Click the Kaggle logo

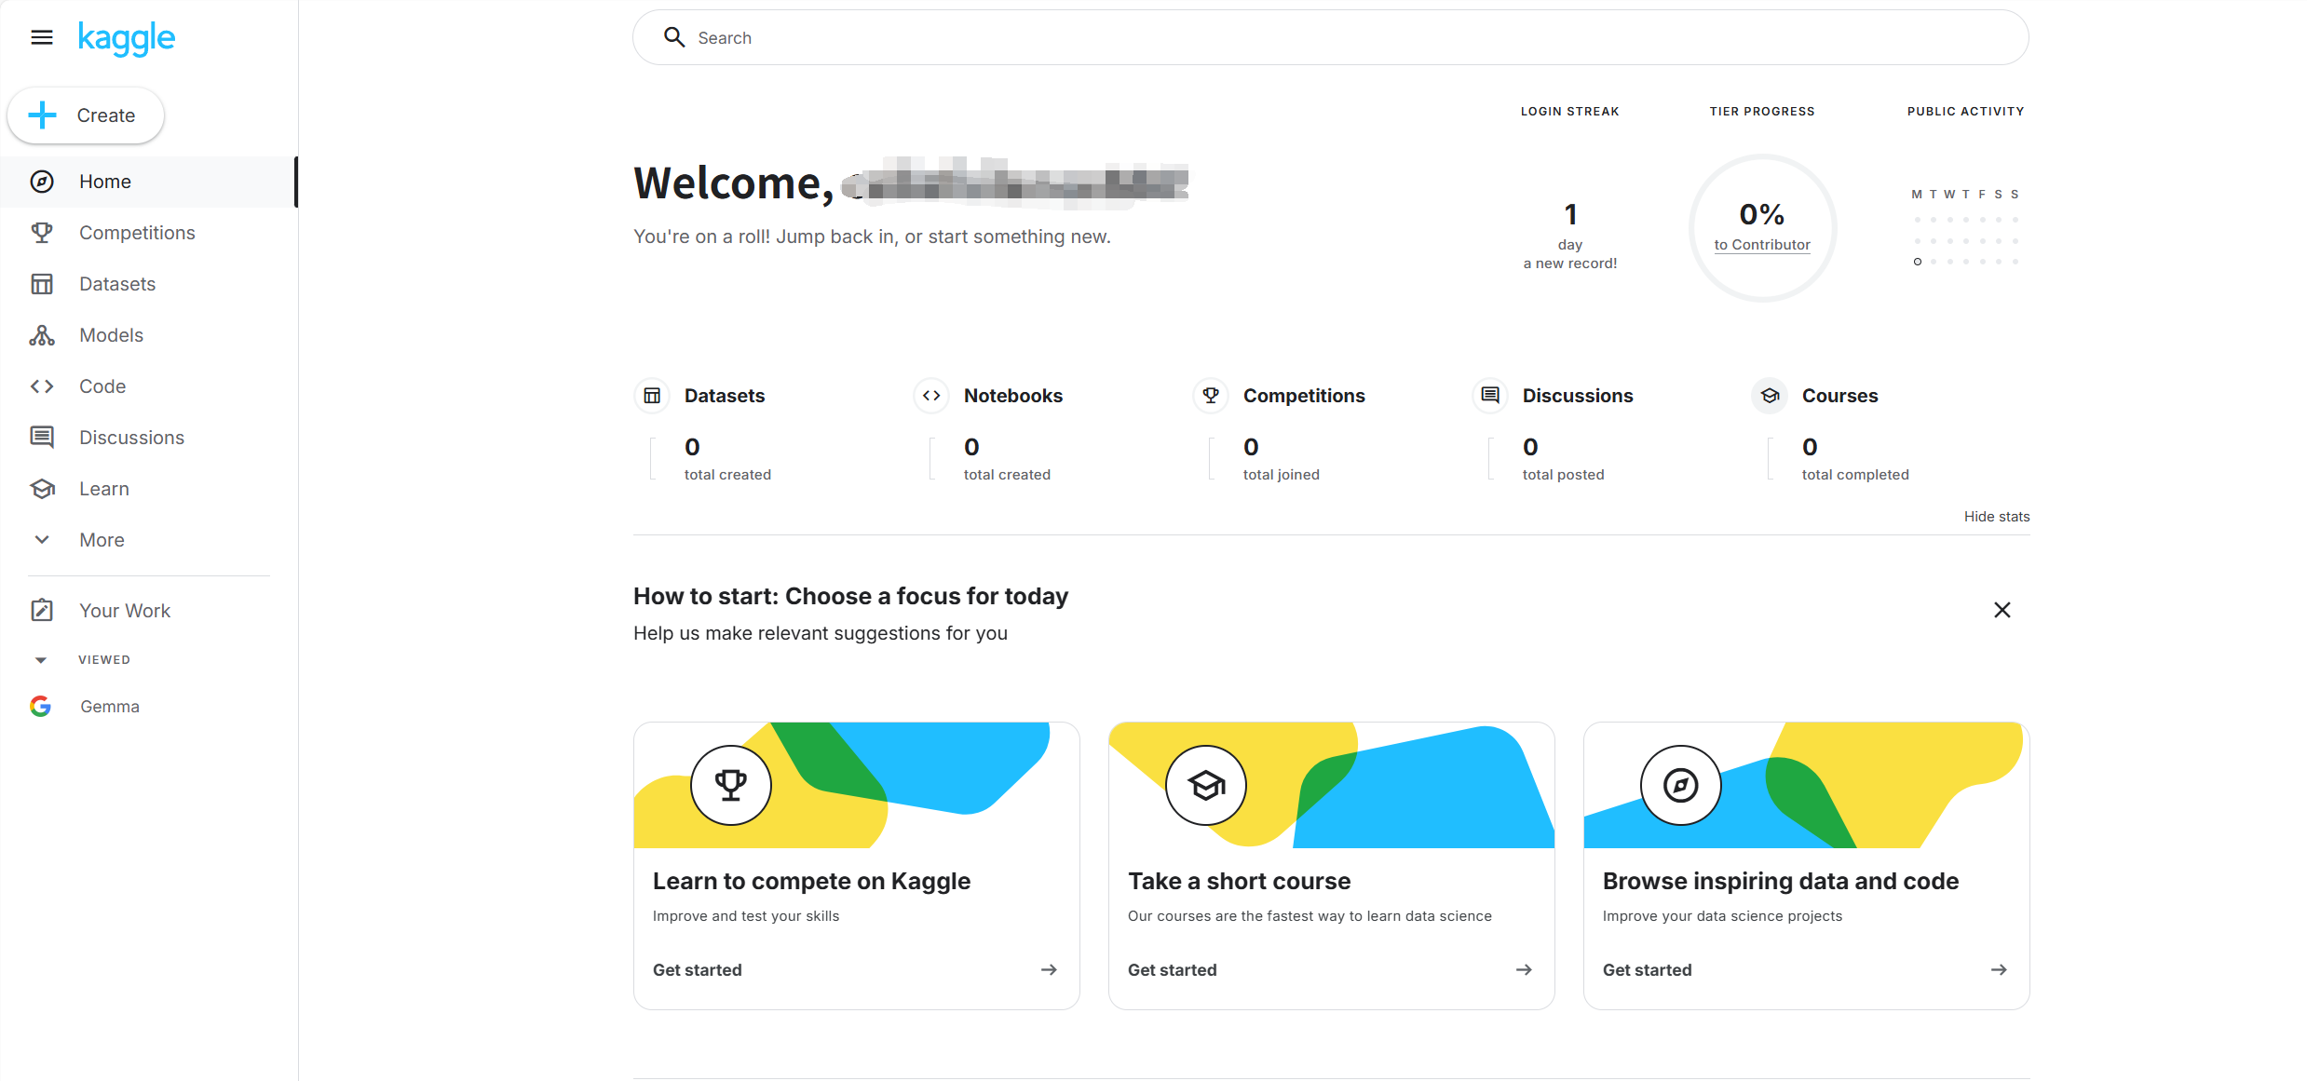pos(126,37)
